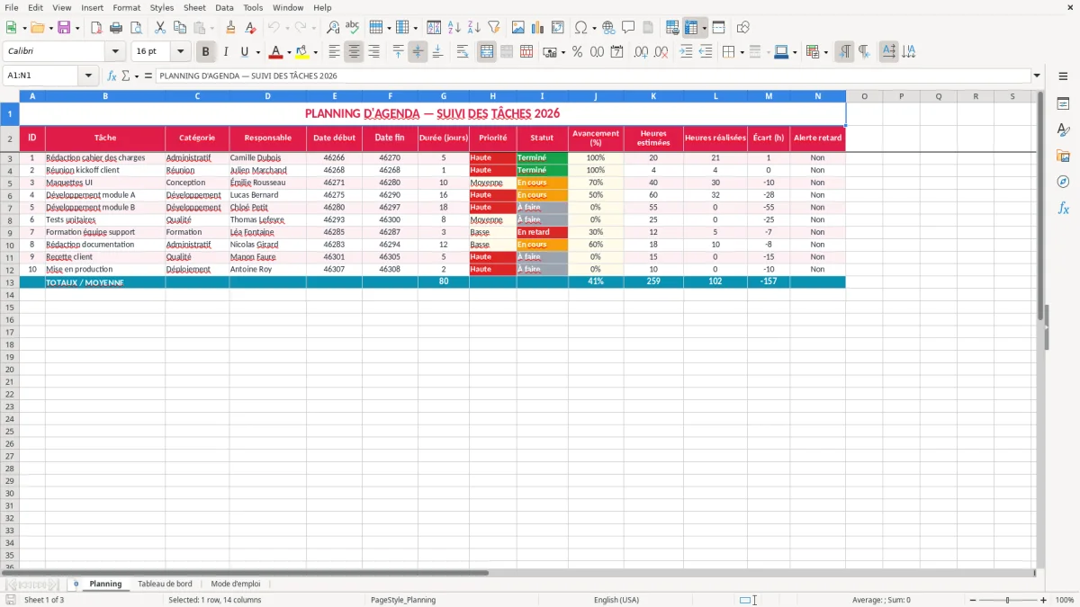
Task: Switch to Tableau de bord sheet tab
Action: pos(165,584)
